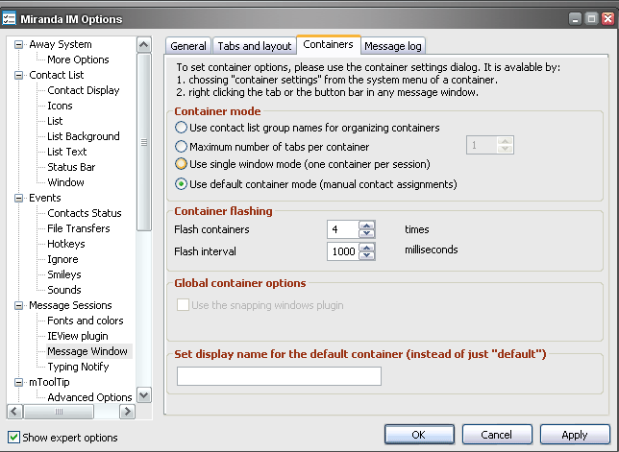Click the Apply button
The width and height of the screenshot is (619, 452).
[x=575, y=435]
